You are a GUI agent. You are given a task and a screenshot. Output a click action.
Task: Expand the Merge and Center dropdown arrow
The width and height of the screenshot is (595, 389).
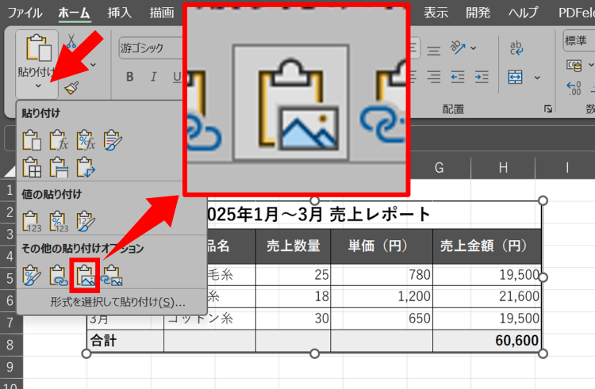(537, 78)
